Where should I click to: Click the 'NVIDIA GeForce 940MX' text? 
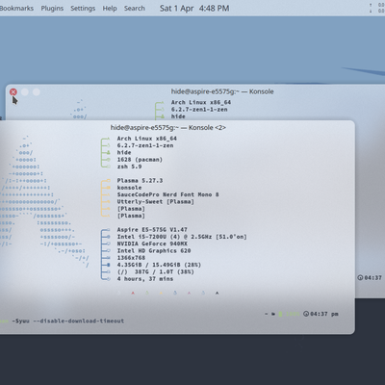pyautogui.click(x=152, y=244)
